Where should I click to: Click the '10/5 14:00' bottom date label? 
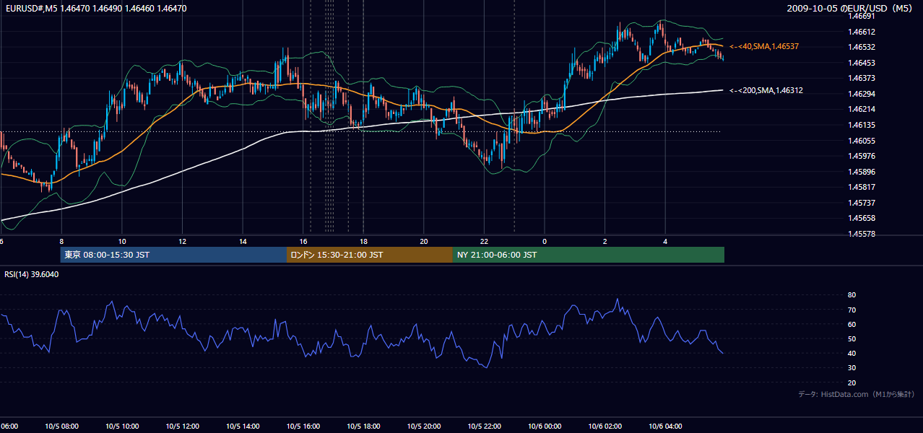pos(243,427)
